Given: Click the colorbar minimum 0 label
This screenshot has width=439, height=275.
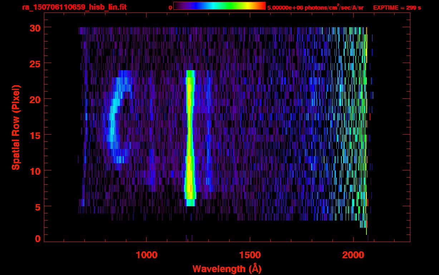Looking at the screenshot, I should pos(170,8).
